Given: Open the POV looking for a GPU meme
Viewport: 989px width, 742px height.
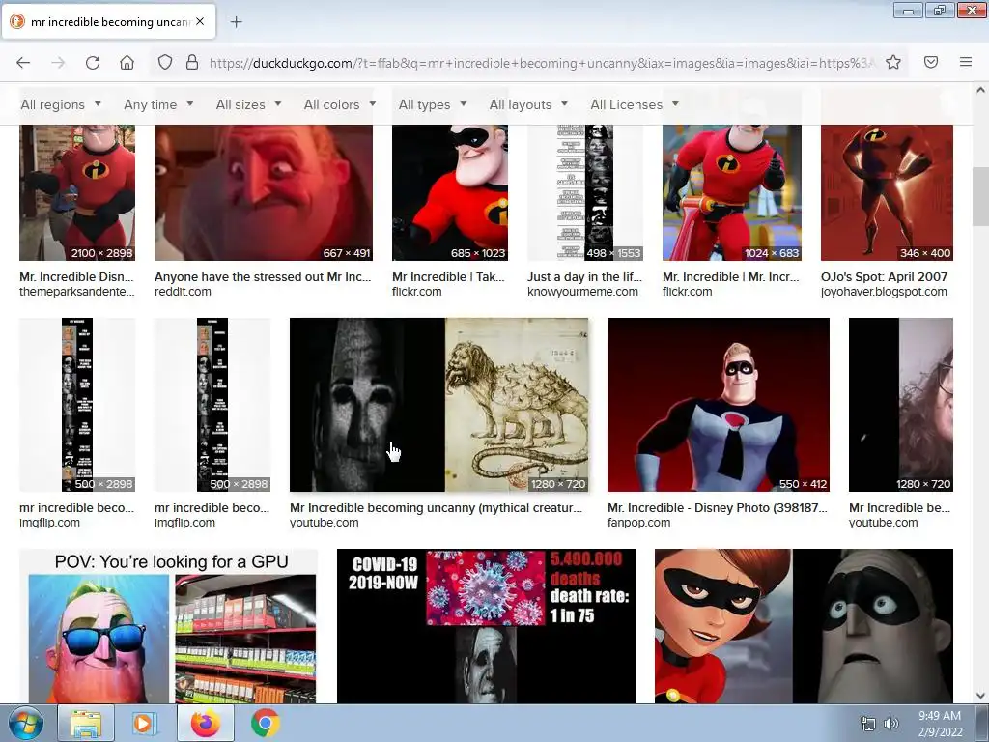Looking at the screenshot, I should click(168, 626).
